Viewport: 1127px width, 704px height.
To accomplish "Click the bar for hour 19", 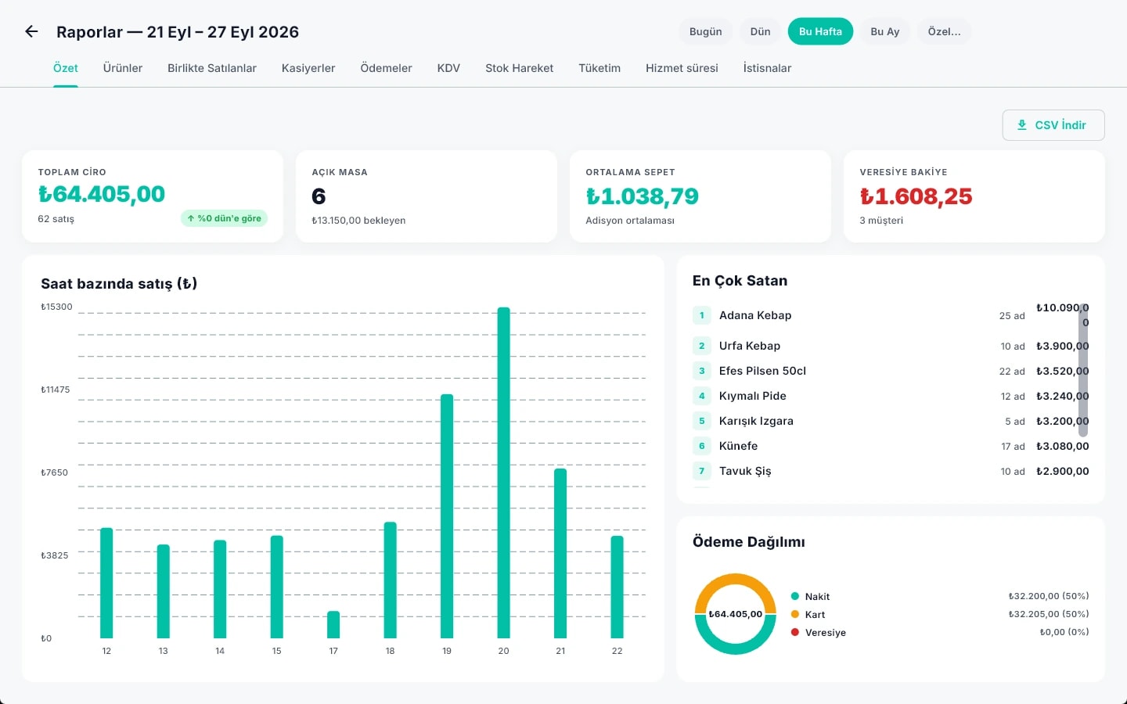I will (447, 516).
